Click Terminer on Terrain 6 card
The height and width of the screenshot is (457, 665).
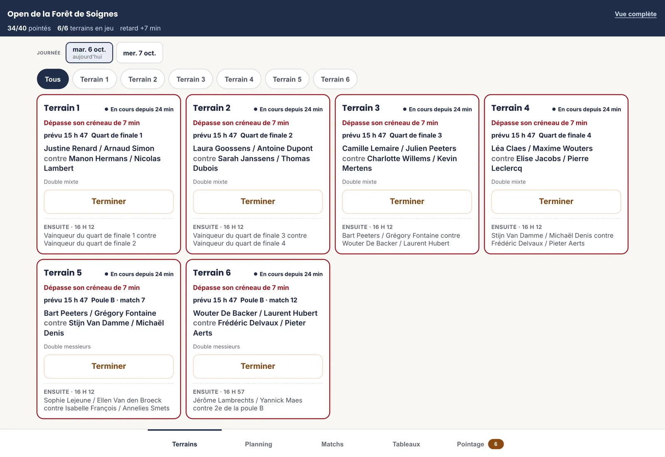[x=258, y=366]
